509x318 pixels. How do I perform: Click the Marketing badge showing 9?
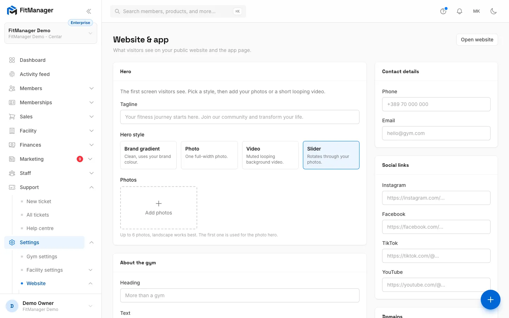coord(80,159)
